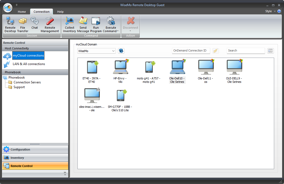The width and height of the screenshot is (284, 184).
Task: Select the Ole-Dell10 host thumbnail
Action: [177, 68]
